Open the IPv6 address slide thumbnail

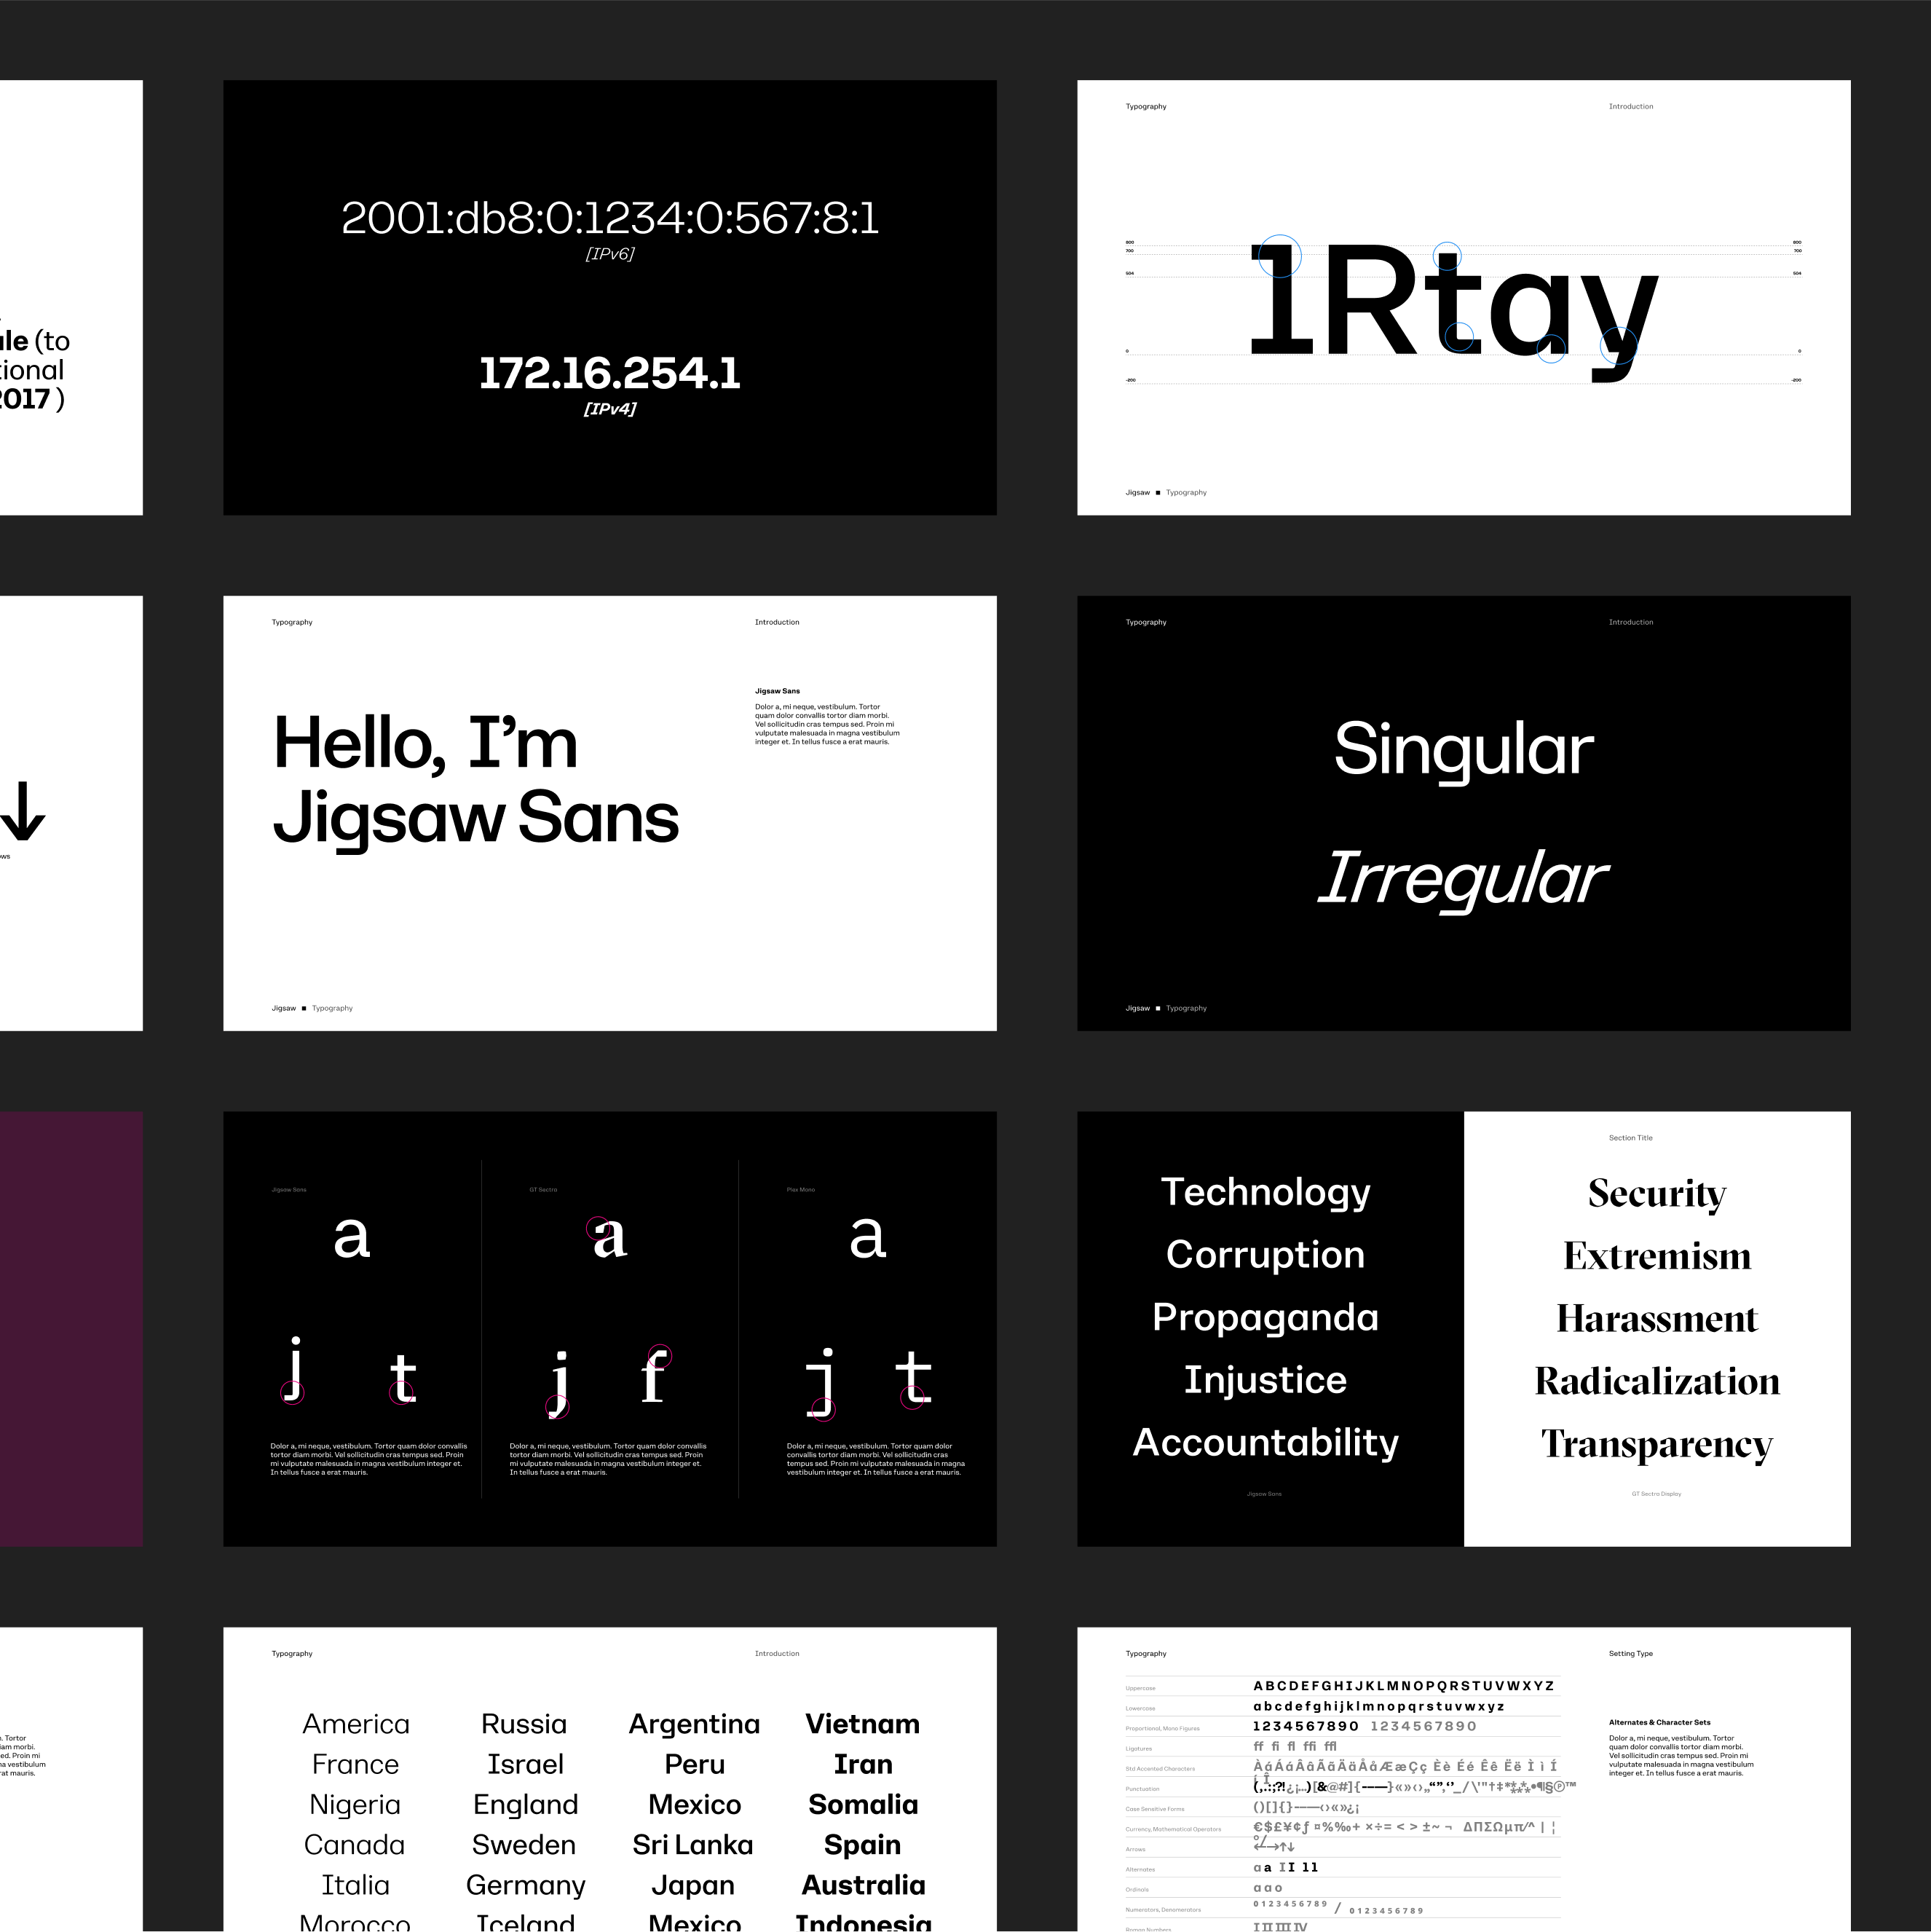(x=609, y=297)
